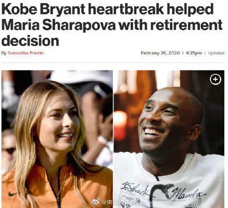Image resolution: width=228 pixels, height=208 pixels.
Task: Click the "Black" script on the t-shirt
Action: pyautogui.click(x=135, y=188)
